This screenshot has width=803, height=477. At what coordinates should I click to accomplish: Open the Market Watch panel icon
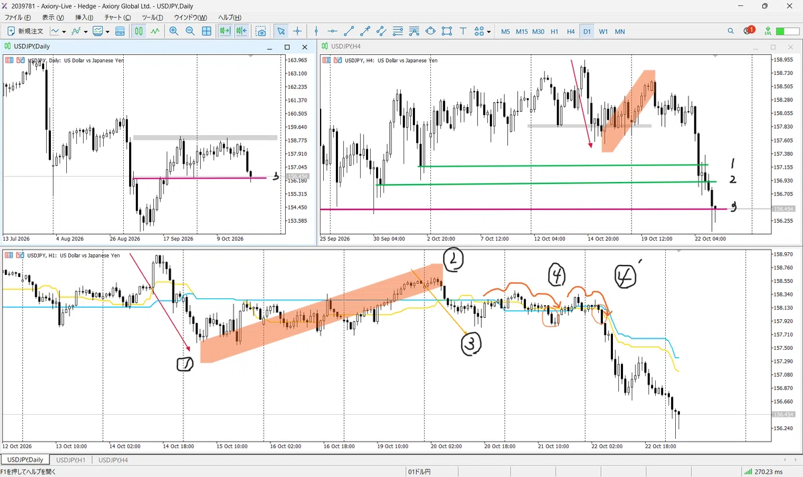(120, 31)
